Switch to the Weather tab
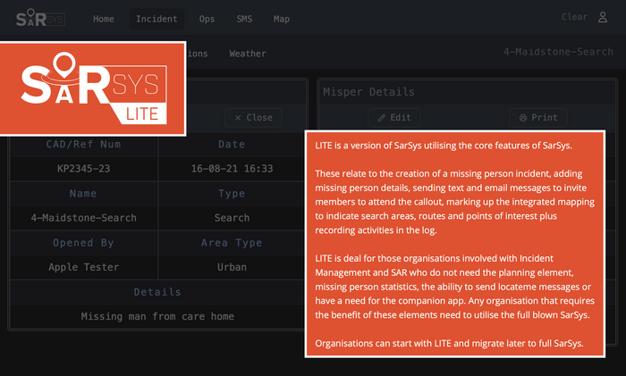626x376 pixels. pyautogui.click(x=248, y=54)
